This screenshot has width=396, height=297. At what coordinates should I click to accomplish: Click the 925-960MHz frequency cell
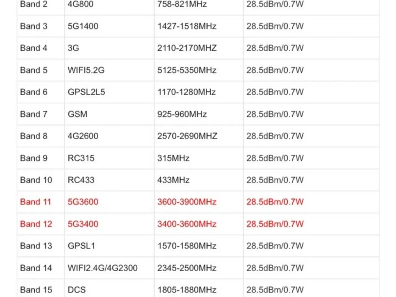pos(182,114)
